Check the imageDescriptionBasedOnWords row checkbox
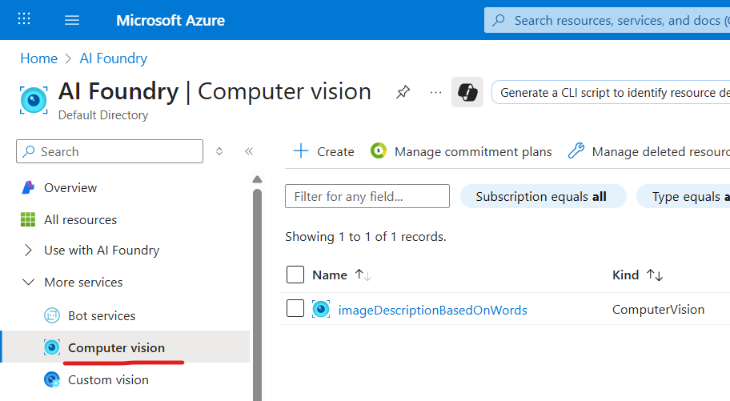 tap(295, 308)
